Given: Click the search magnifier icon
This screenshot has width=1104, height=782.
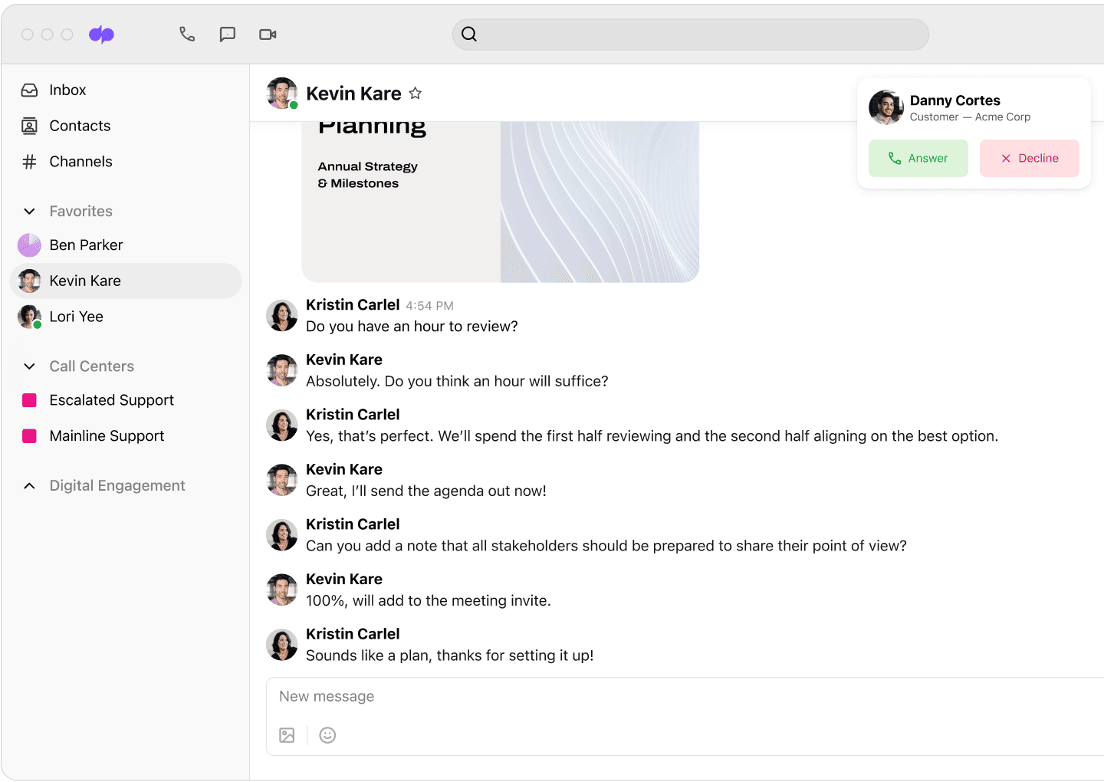Looking at the screenshot, I should (x=469, y=34).
